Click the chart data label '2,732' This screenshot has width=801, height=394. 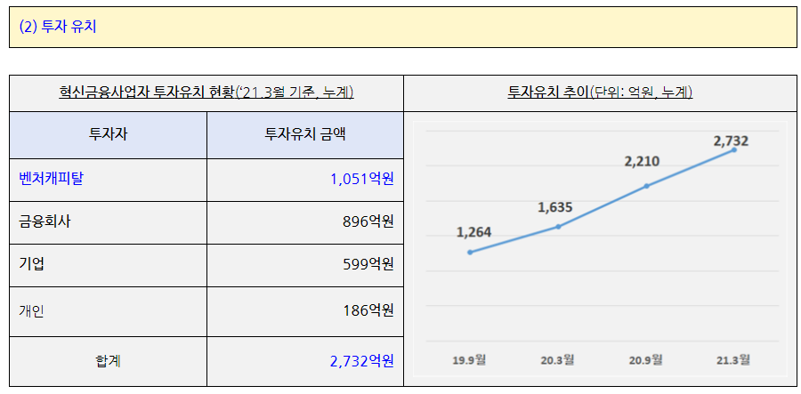click(731, 141)
